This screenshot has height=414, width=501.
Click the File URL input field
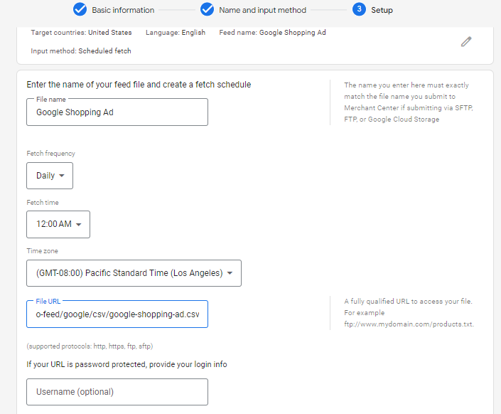pos(117,314)
